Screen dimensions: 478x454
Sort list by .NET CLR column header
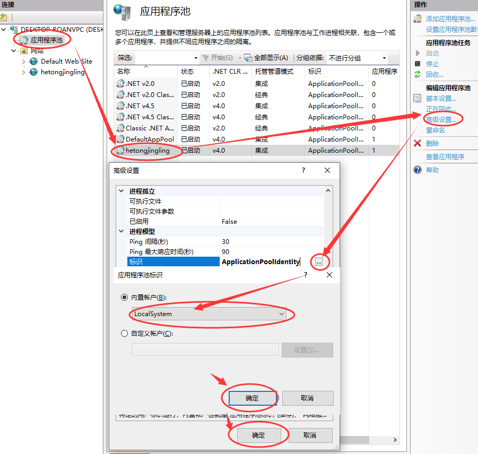[230, 71]
